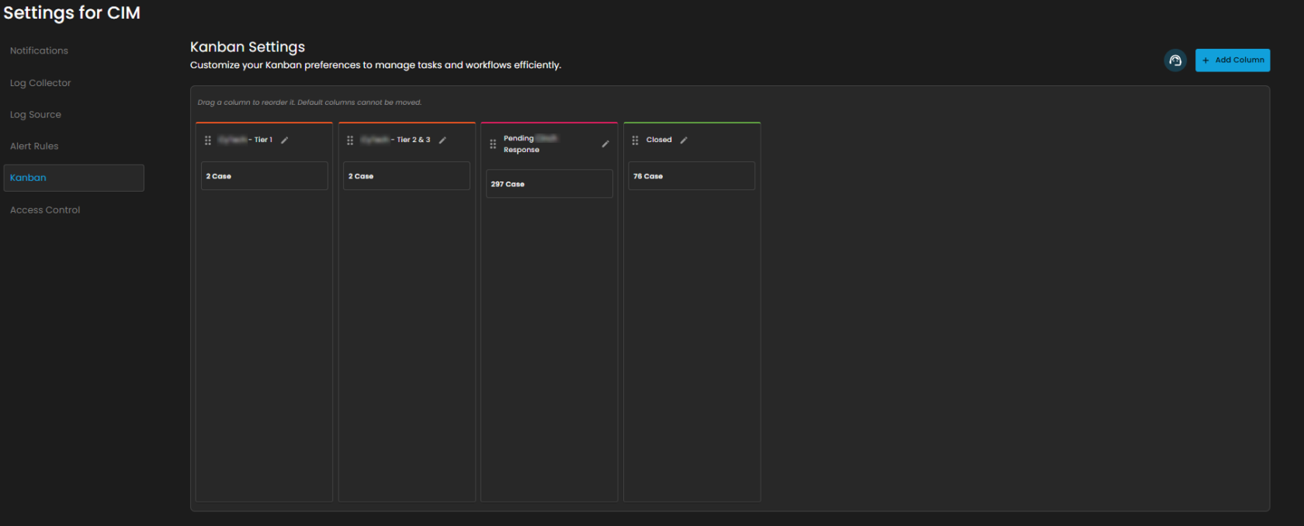Click the edit pencil for Tier 1 column
The height and width of the screenshot is (526, 1304).
click(x=285, y=140)
